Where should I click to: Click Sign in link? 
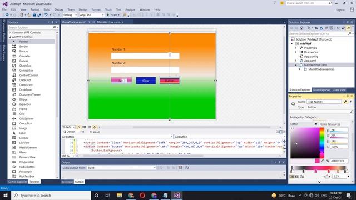point(340,10)
